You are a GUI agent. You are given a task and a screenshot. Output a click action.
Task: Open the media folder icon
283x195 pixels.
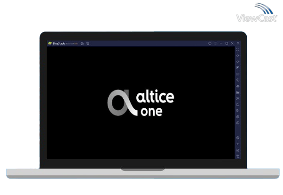point(238,105)
